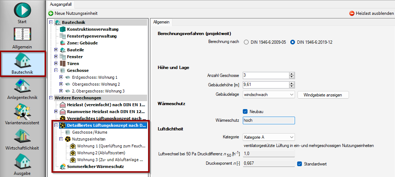Click green plus Neue Nutzungseinheit icon

pos(51,13)
